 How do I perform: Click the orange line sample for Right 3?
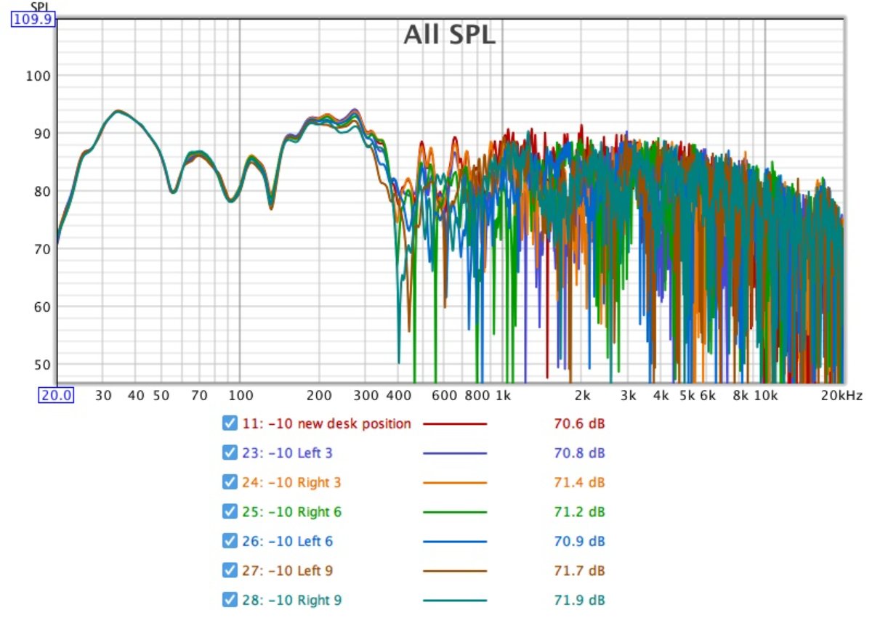click(454, 482)
